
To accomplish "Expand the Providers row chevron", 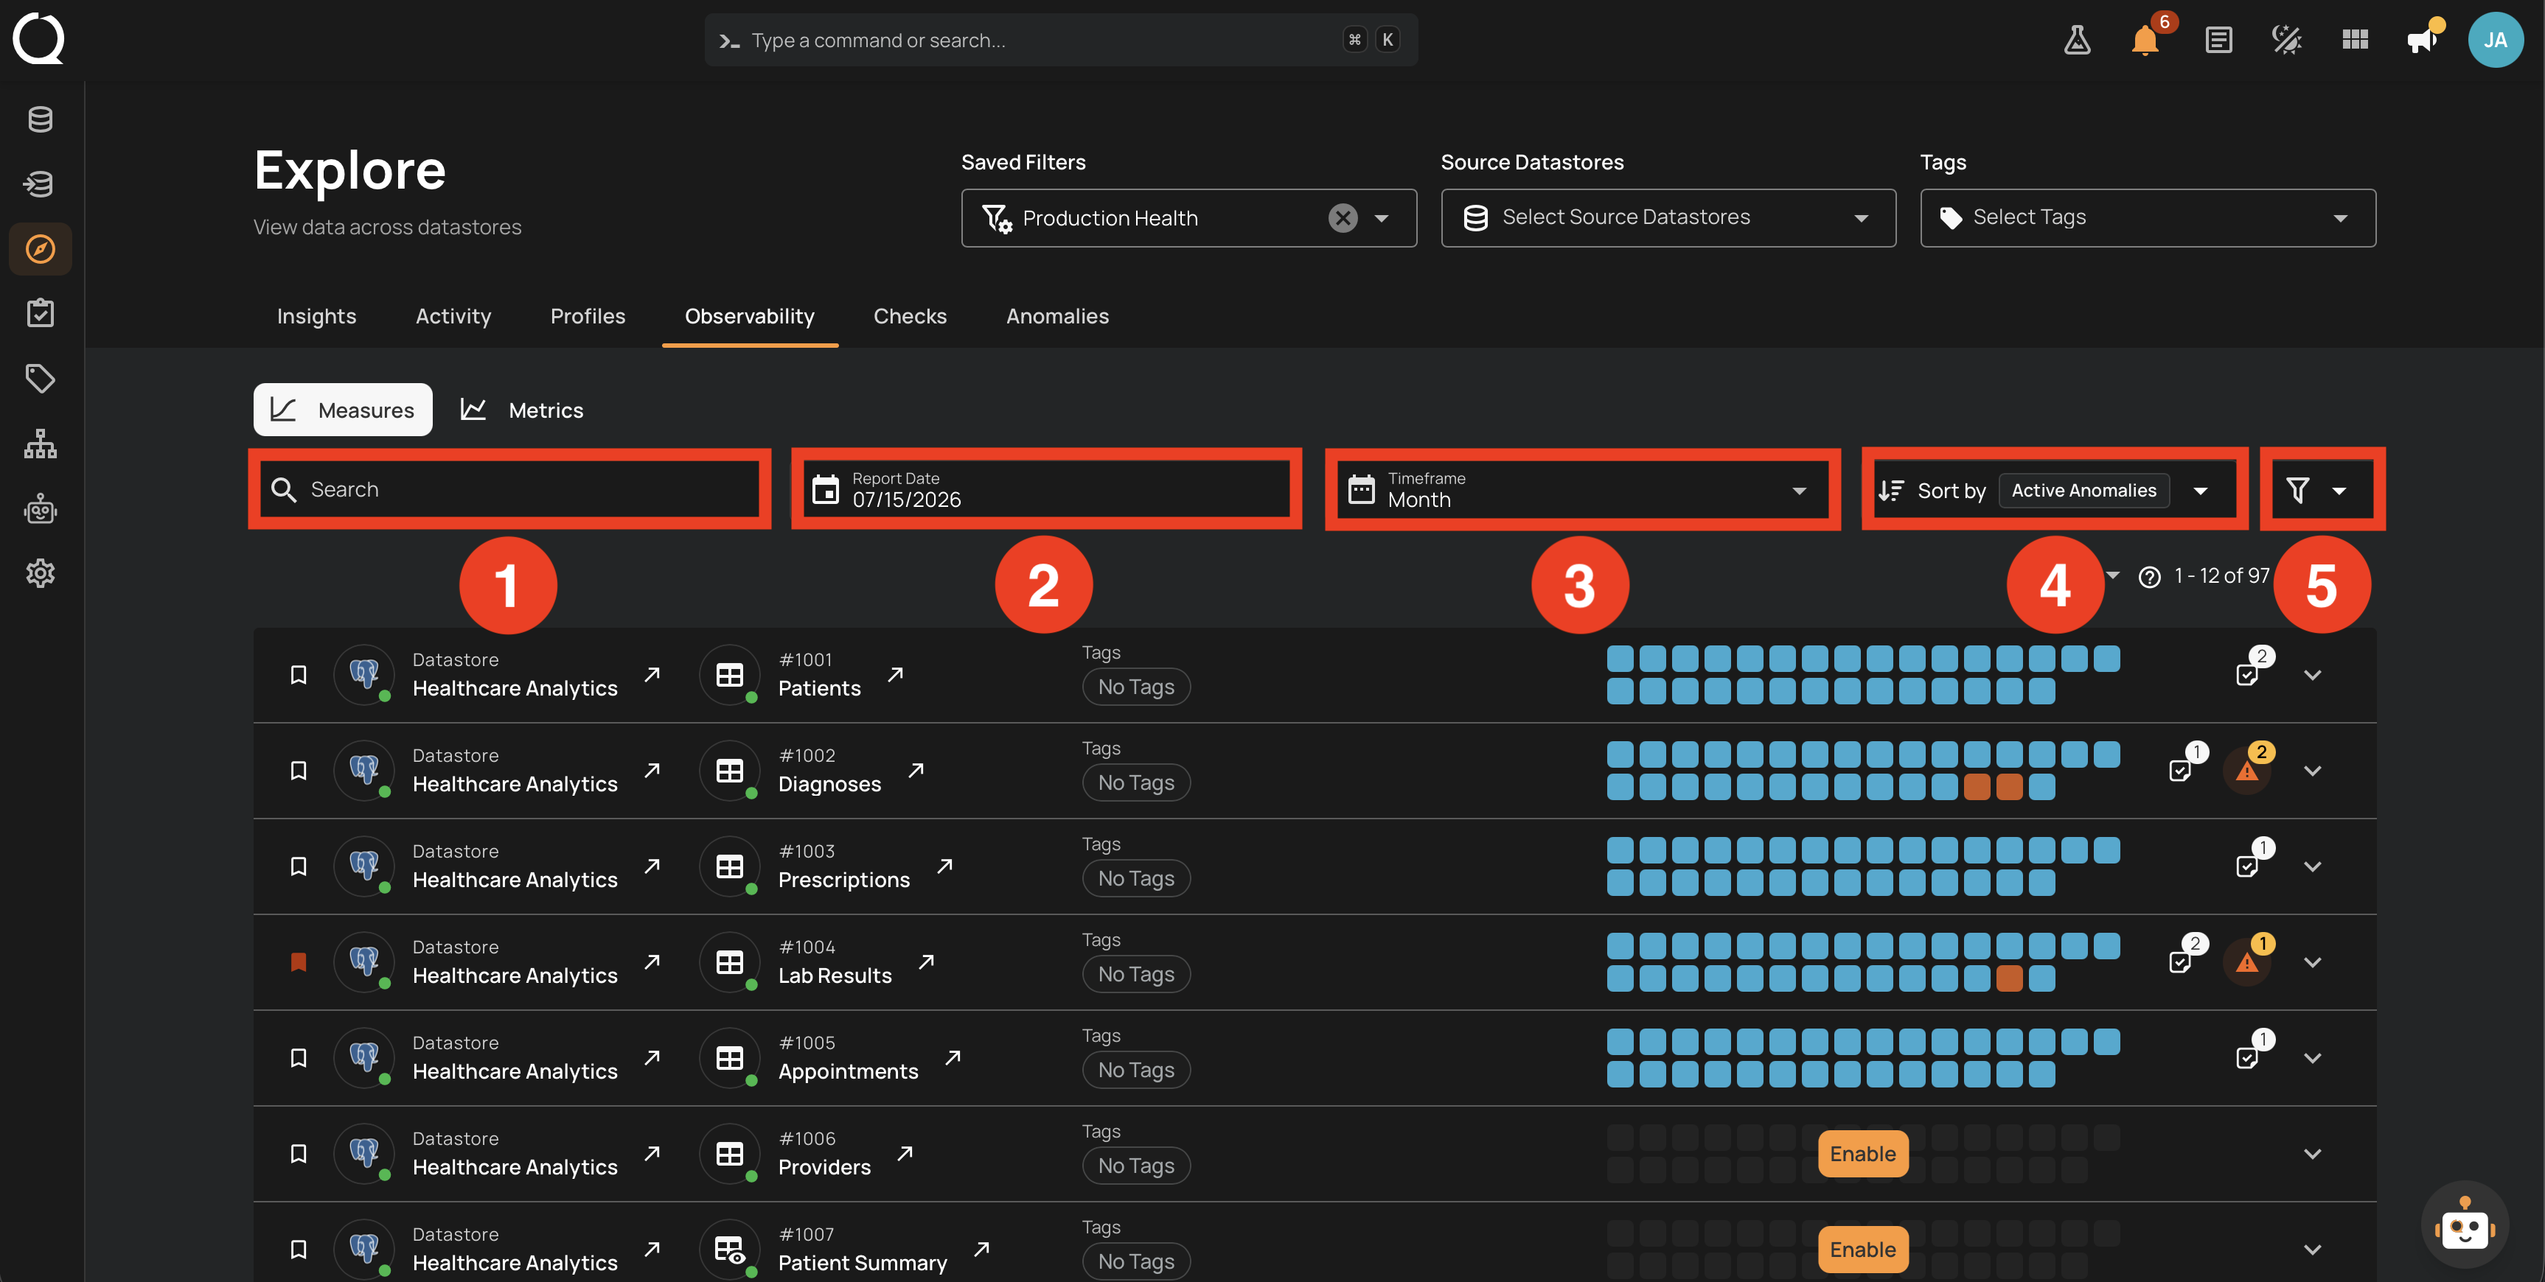I will coord(2313,1154).
